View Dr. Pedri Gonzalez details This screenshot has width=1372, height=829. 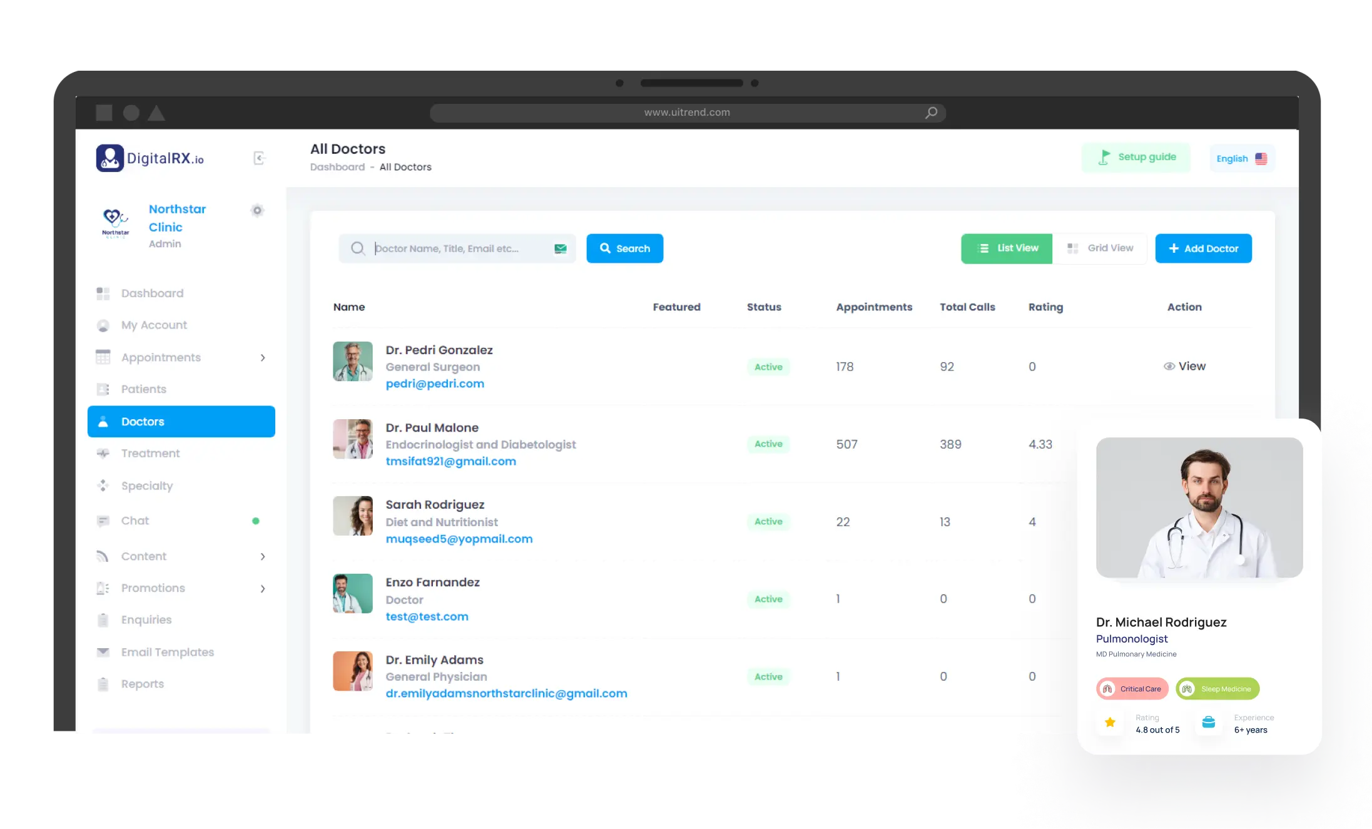click(1184, 367)
